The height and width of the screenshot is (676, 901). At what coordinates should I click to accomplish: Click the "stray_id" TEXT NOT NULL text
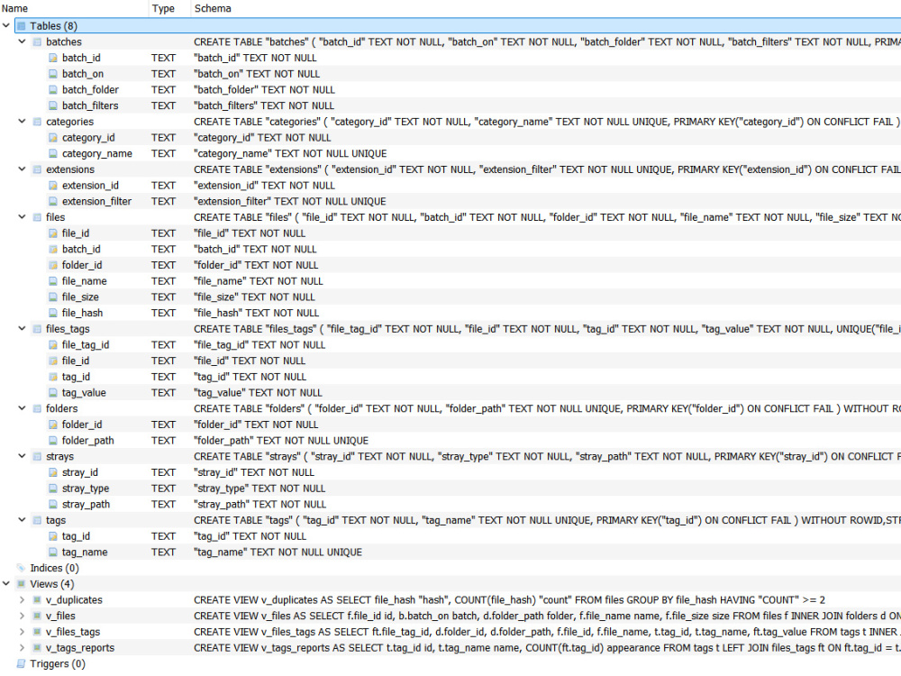click(254, 472)
